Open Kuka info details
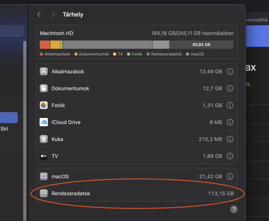Viewport: 269px width, 221px height. [x=230, y=139]
